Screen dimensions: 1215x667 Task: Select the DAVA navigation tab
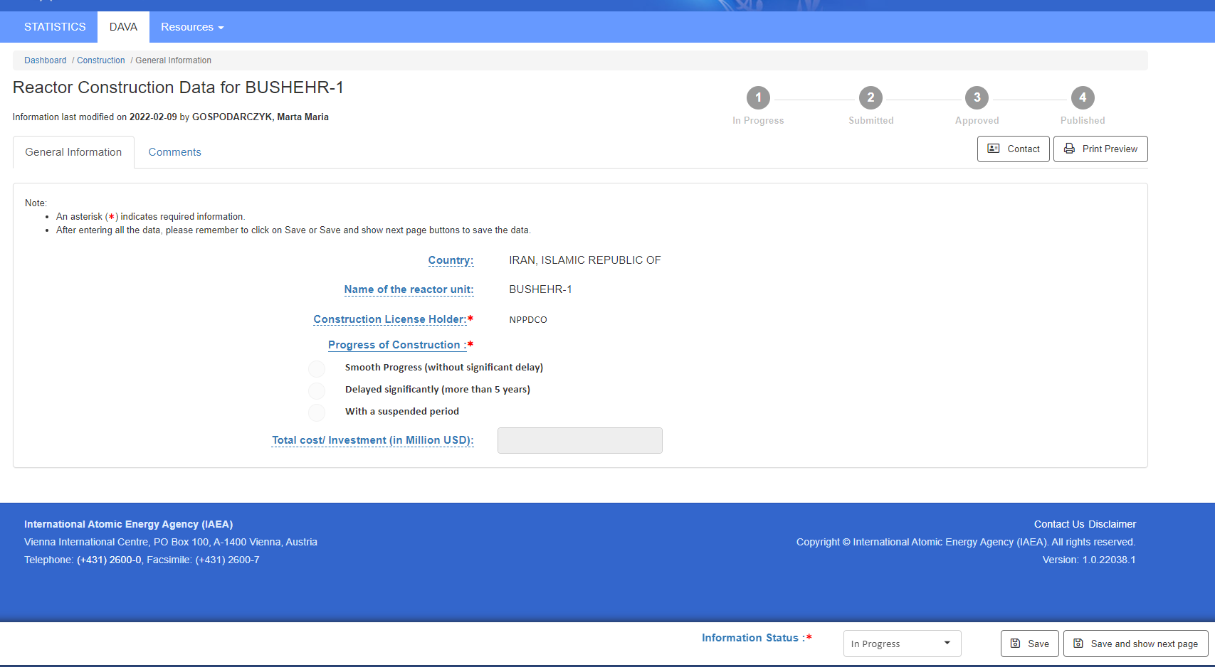[x=123, y=27]
